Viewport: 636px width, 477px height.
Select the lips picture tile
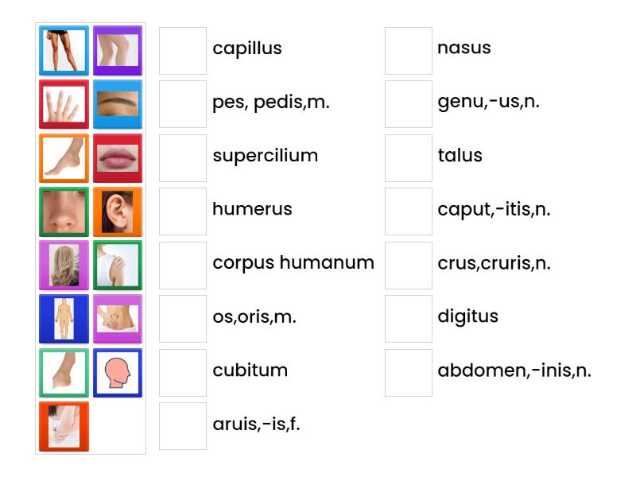tap(118, 157)
